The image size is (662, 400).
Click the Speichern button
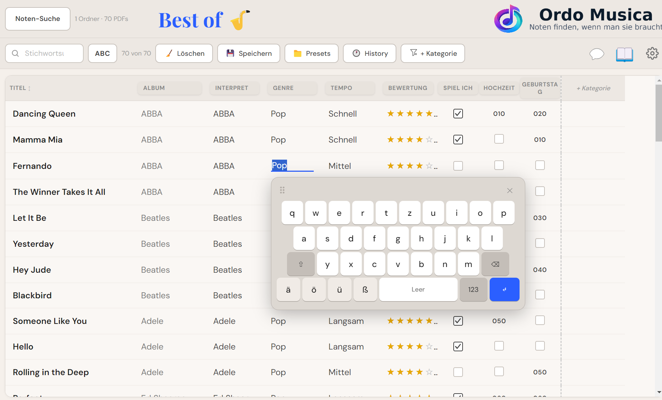(249, 53)
